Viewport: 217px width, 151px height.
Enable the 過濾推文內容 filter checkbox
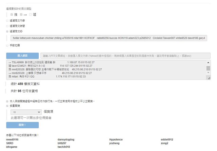[x=8, y=20]
